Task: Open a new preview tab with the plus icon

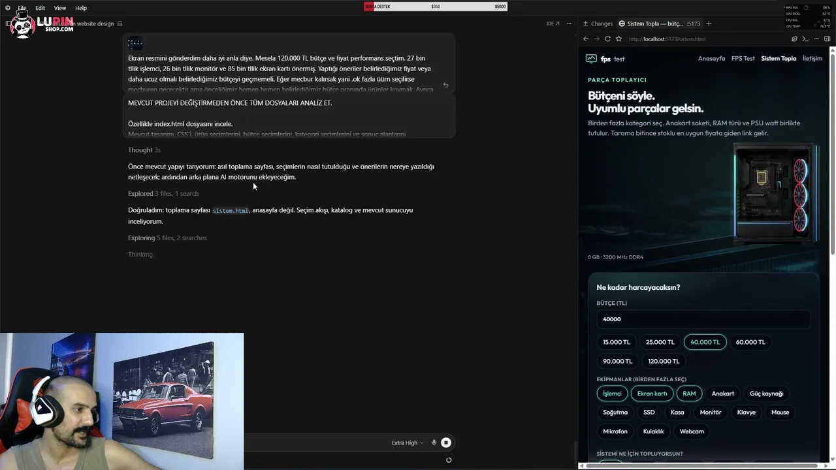Action: pos(709,23)
